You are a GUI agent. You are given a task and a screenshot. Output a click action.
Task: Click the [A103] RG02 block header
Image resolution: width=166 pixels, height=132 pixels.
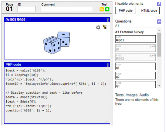click(57, 20)
